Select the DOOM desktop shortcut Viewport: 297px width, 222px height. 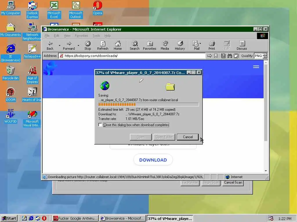pos(10,95)
